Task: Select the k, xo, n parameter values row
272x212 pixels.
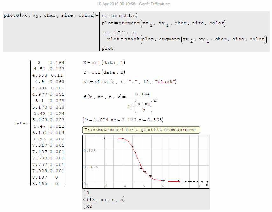Action: (x=123, y=120)
